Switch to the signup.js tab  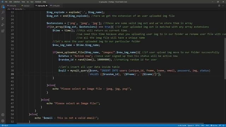[26, 6]
